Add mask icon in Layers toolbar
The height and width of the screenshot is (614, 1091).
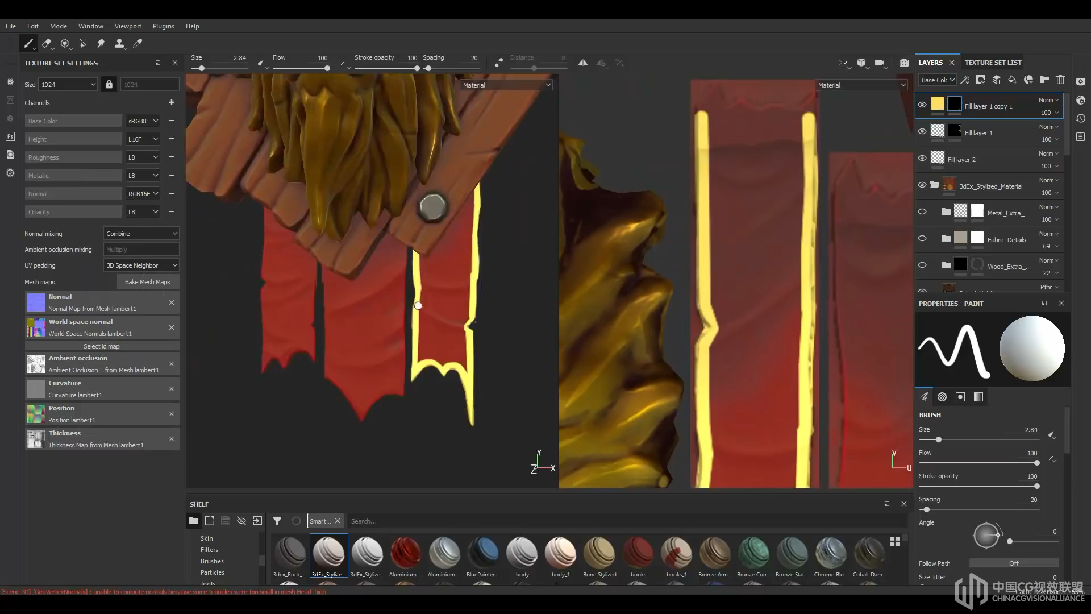pos(980,80)
